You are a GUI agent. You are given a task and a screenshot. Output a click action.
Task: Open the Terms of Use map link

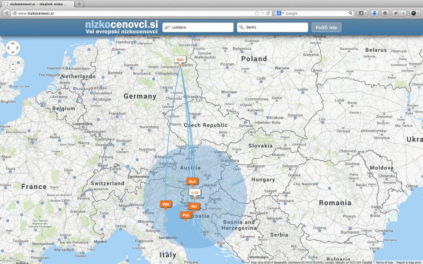384,262
